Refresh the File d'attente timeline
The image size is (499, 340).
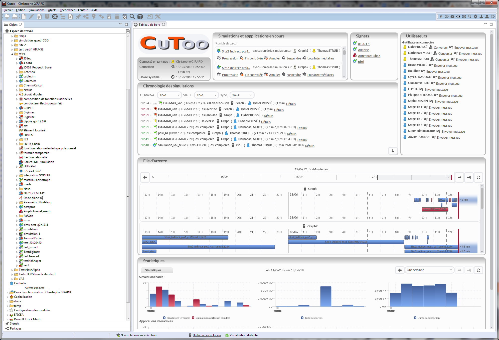478,177
